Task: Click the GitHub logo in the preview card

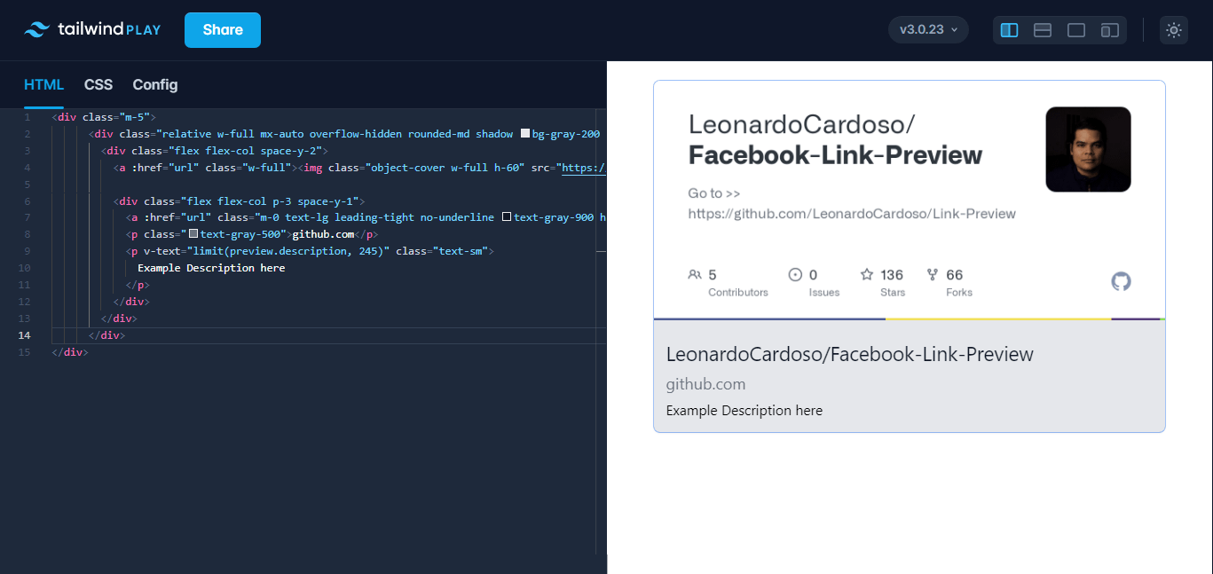Action: point(1122,281)
